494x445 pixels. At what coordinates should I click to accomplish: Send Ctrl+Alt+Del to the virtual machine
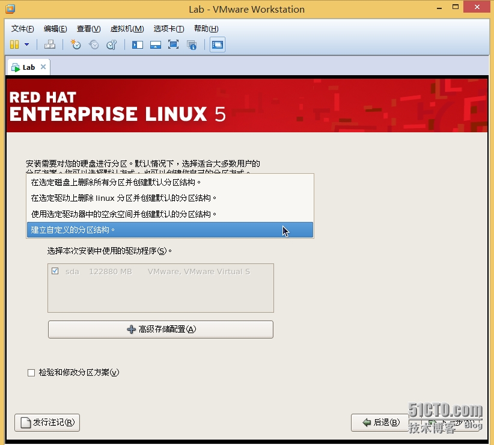[50, 44]
